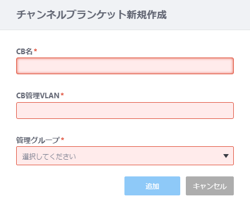Screen dimensions: 250x206
Task: Open the 管理グループ dropdown arrow
Action: tap(226, 156)
